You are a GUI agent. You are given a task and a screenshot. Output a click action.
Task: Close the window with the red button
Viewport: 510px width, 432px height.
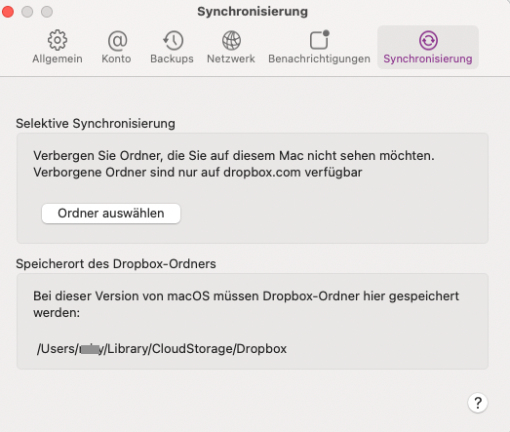pos(8,12)
